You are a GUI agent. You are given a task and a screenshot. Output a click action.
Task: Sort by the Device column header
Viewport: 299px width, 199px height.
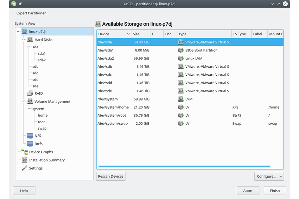click(x=114, y=34)
